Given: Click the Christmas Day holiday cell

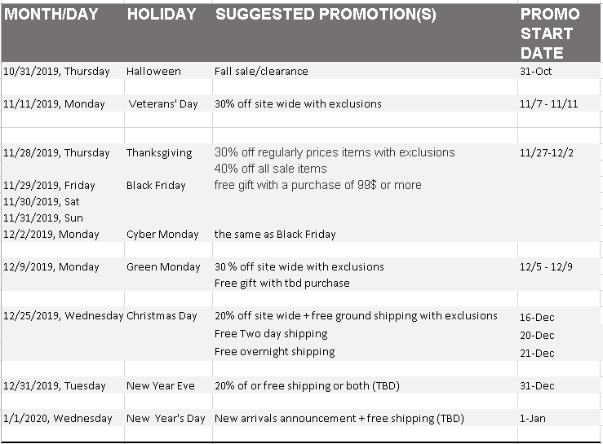Looking at the screenshot, I should tap(168, 316).
